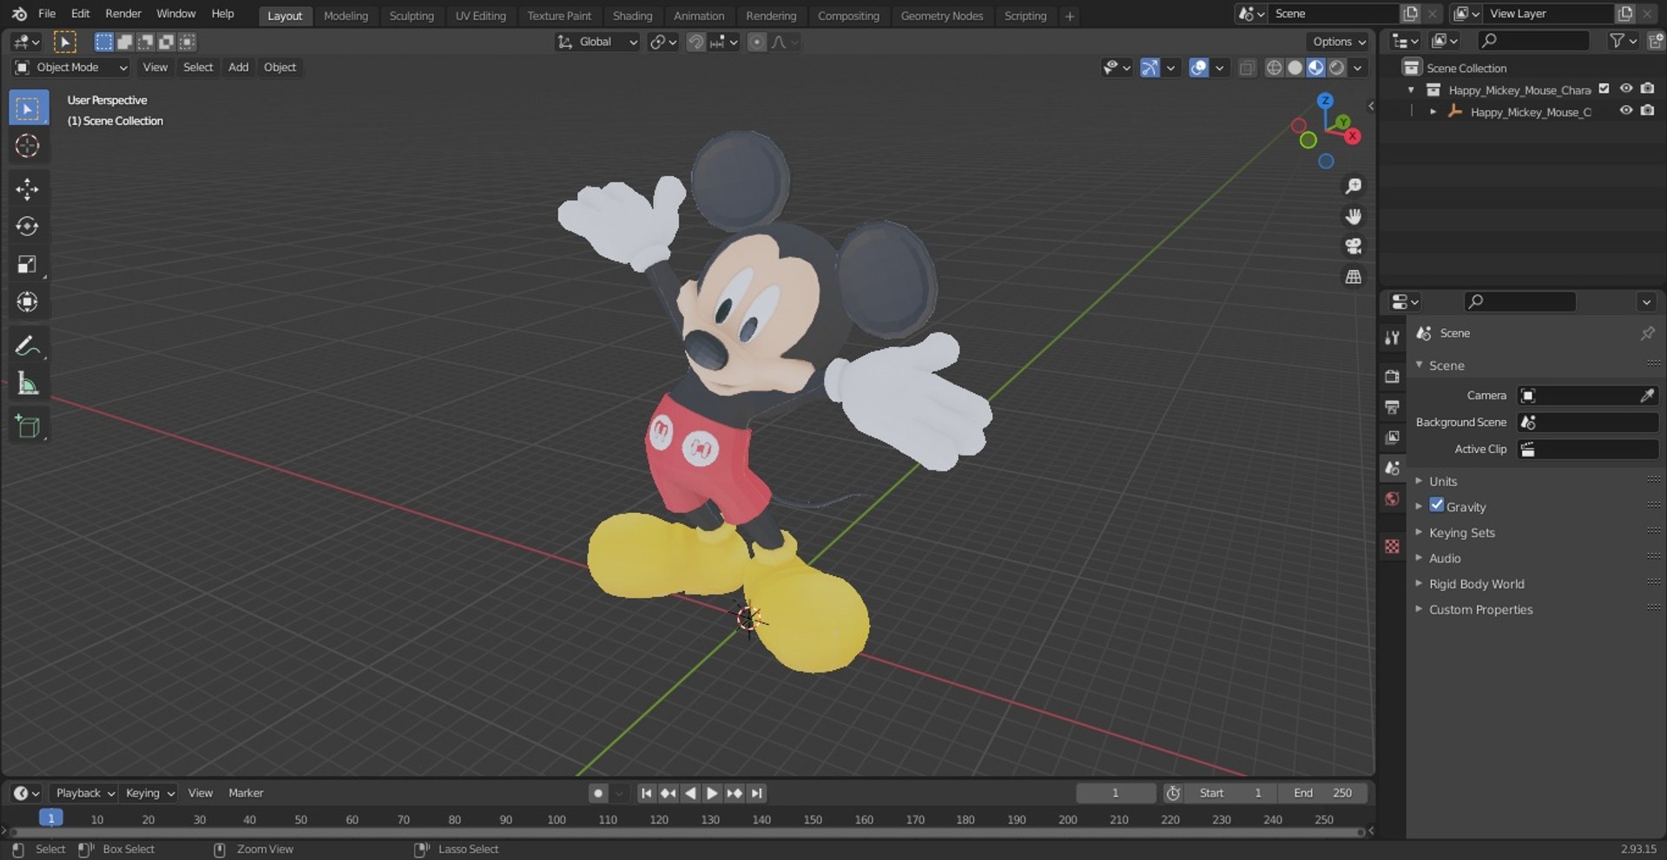Click frame 1 playhead marker

click(x=51, y=818)
